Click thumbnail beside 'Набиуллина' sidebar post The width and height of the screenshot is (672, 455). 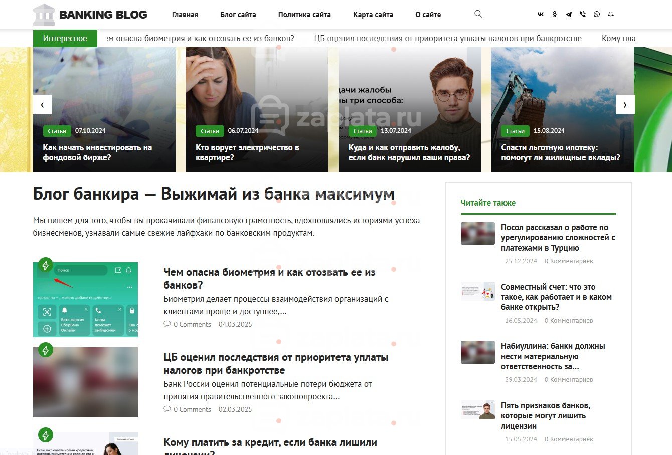[478, 352]
